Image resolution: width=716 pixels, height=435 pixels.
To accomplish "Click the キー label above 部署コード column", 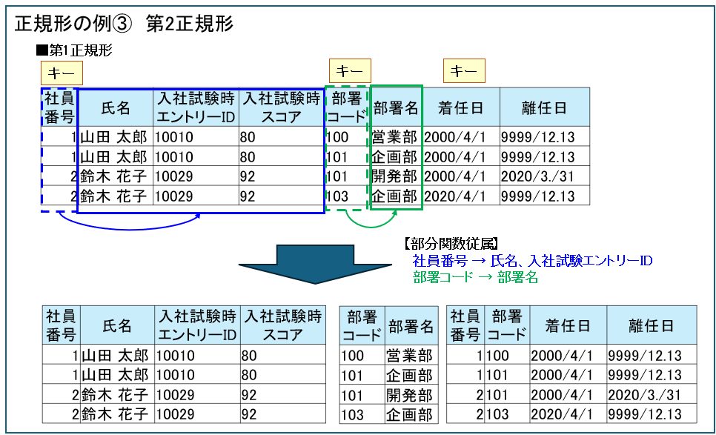I will pyautogui.click(x=350, y=70).
